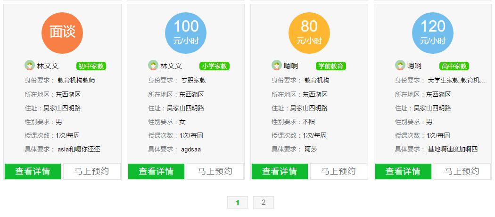The width and height of the screenshot is (495, 217).
Task: Select the 小学家教 category tag
Action: (x=214, y=66)
